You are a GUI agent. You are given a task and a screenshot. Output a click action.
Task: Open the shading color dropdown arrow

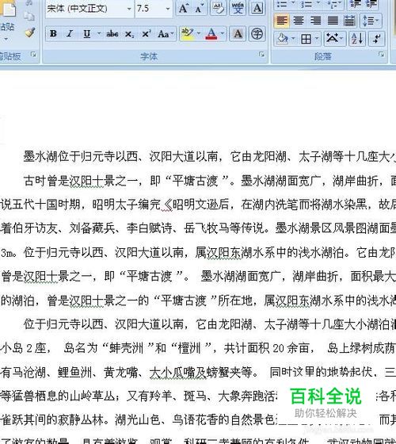(x=293, y=38)
